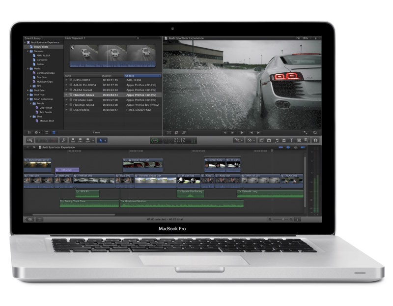The width and height of the screenshot is (393, 306).
Task: Toggle loop playback in the viewer
Action: 315,132
